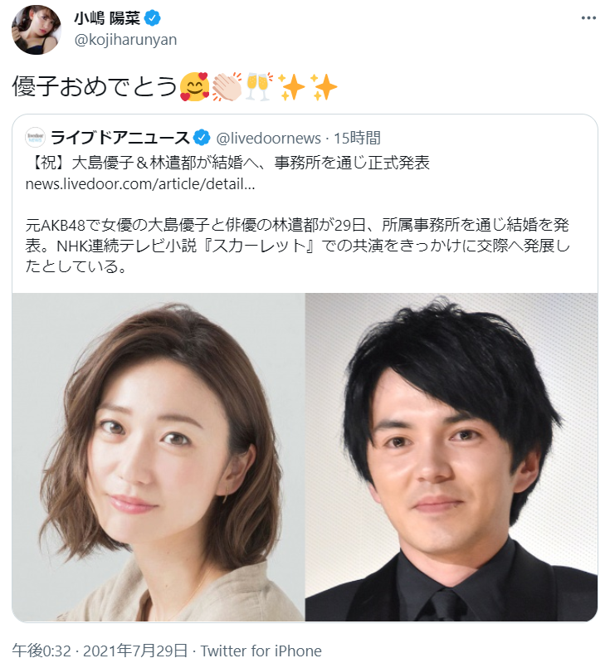
Task: Click the 小嶋 陽菜 display name
Action: pos(107,18)
